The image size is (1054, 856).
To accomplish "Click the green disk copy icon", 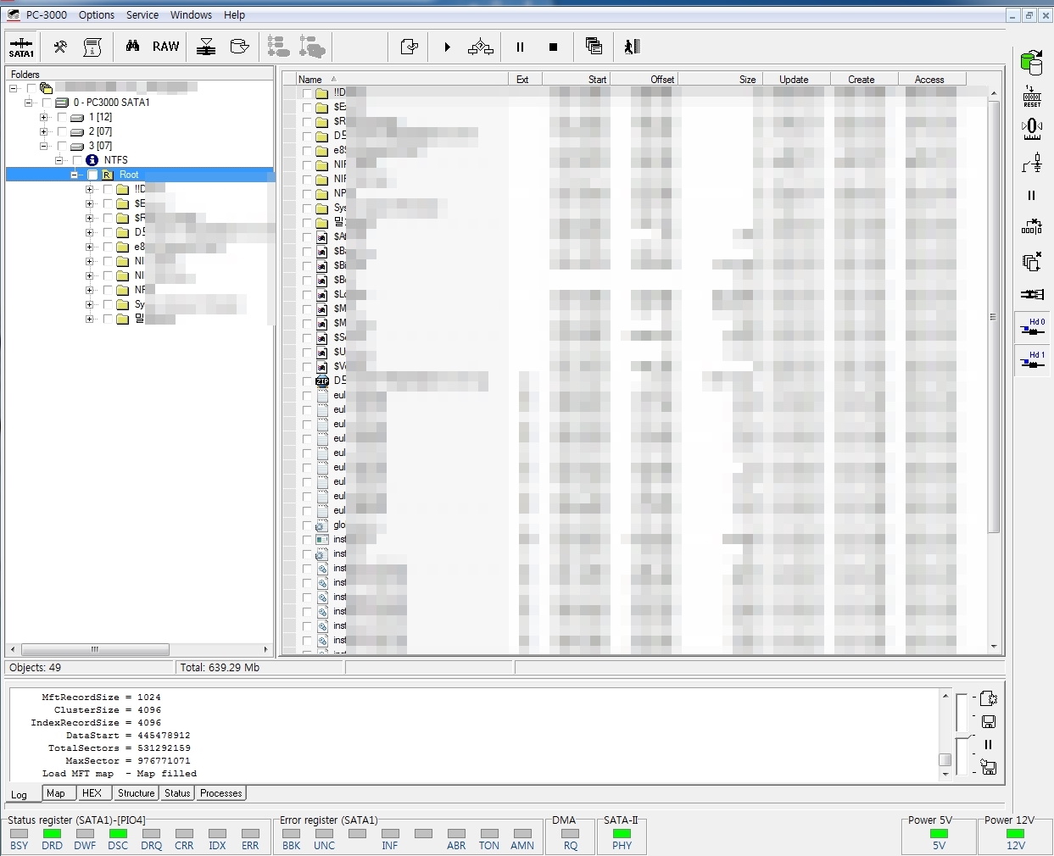I will pos(1031,63).
